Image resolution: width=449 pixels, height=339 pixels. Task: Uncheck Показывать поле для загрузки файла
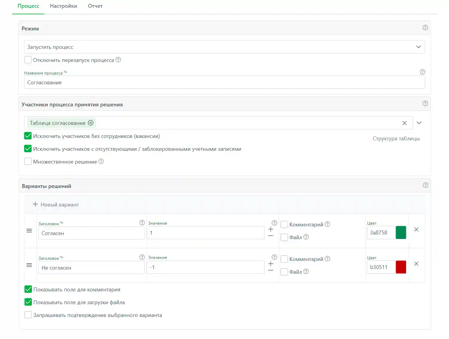tap(28, 302)
